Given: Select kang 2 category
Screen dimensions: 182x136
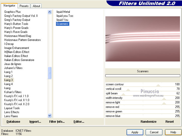Looking at the screenshot, I should coord(9,76).
